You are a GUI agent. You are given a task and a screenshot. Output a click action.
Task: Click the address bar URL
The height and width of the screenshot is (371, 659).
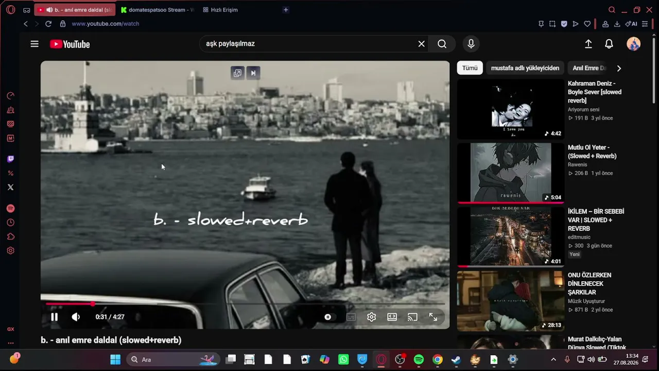click(106, 24)
